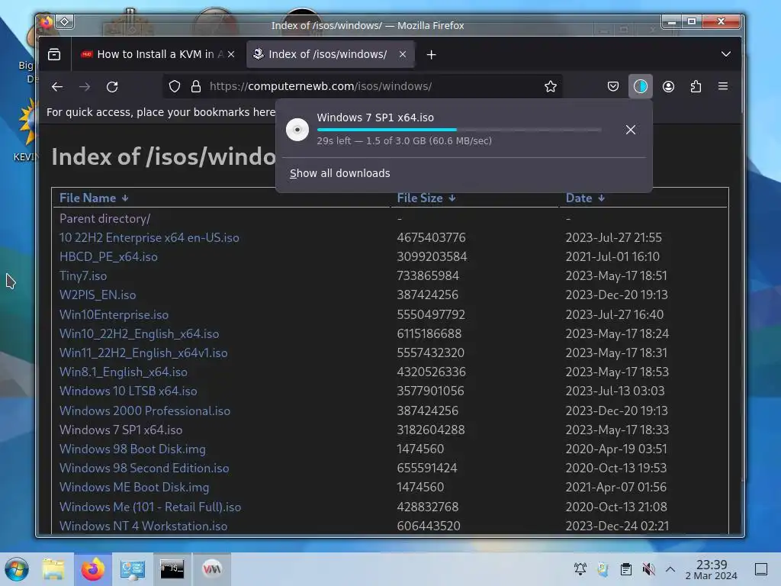781x586 pixels.
Task: Open tracking protection shield icon
Action: pyautogui.click(x=175, y=86)
